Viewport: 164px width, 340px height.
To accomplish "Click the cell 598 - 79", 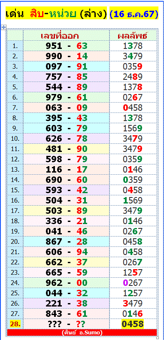I will click(66, 159).
